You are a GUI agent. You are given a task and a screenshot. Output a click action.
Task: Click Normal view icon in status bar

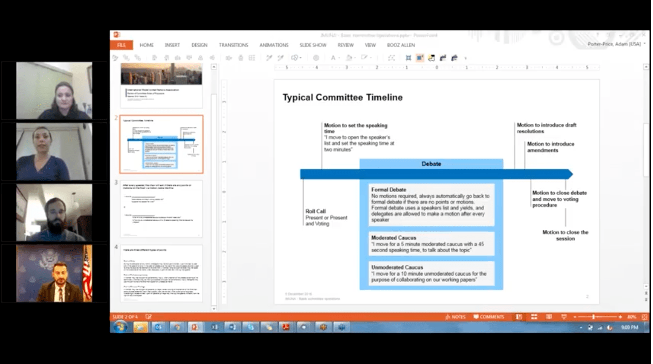[x=519, y=317]
